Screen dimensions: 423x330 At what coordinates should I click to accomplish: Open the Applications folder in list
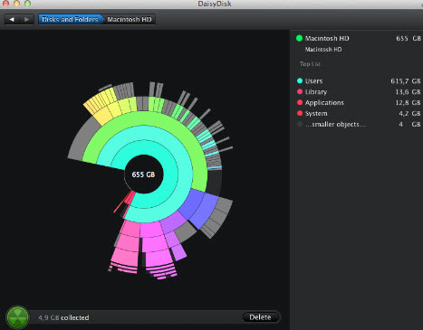click(324, 103)
